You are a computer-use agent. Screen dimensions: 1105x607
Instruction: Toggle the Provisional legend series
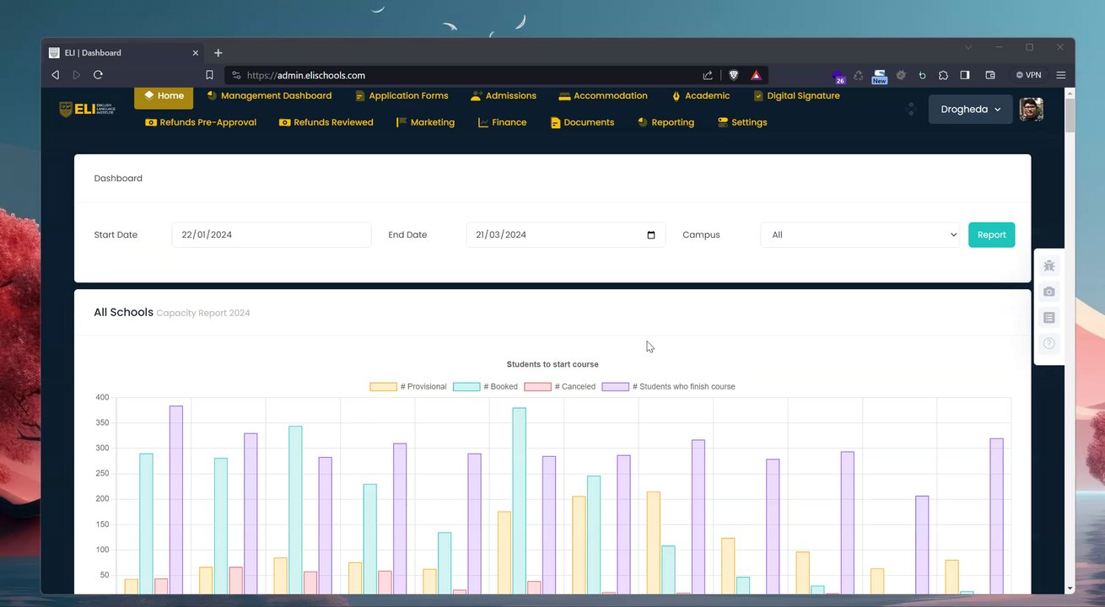coord(408,387)
